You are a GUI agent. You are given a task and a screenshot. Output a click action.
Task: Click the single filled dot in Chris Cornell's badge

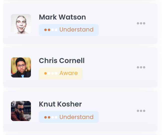46,73
